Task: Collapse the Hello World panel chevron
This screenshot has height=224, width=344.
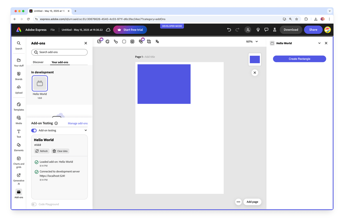Action: [319, 43]
